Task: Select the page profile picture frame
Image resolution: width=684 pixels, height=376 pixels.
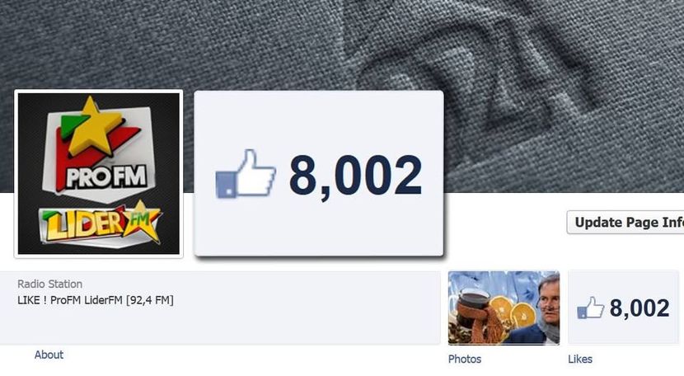Action: (x=99, y=174)
